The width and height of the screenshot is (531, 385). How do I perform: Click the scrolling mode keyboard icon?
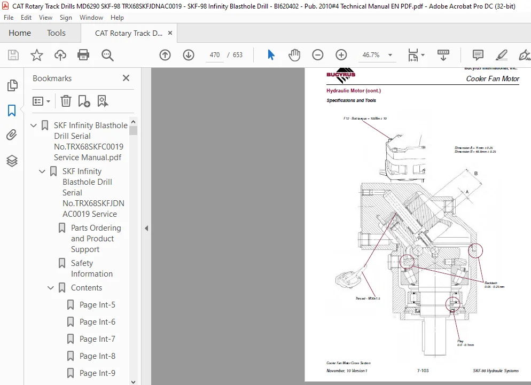(x=443, y=55)
